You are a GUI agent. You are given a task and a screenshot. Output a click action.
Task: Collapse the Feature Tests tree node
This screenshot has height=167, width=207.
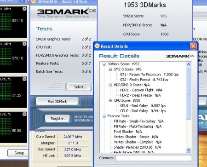[x=104, y=116]
